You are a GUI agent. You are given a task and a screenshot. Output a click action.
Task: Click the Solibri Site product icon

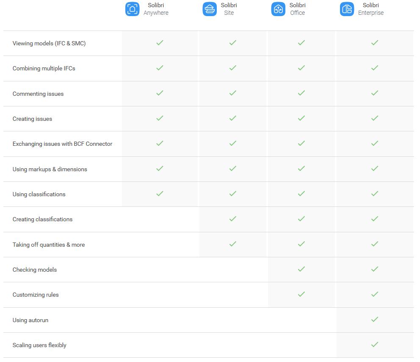pyautogui.click(x=210, y=9)
